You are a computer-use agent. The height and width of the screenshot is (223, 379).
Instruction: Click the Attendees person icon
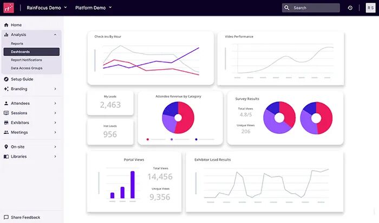coord(6,103)
